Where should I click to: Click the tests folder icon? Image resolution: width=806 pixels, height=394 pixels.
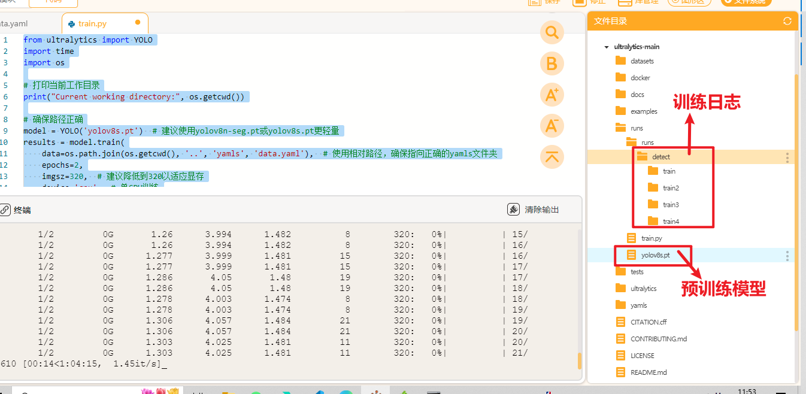pyautogui.click(x=620, y=271)
